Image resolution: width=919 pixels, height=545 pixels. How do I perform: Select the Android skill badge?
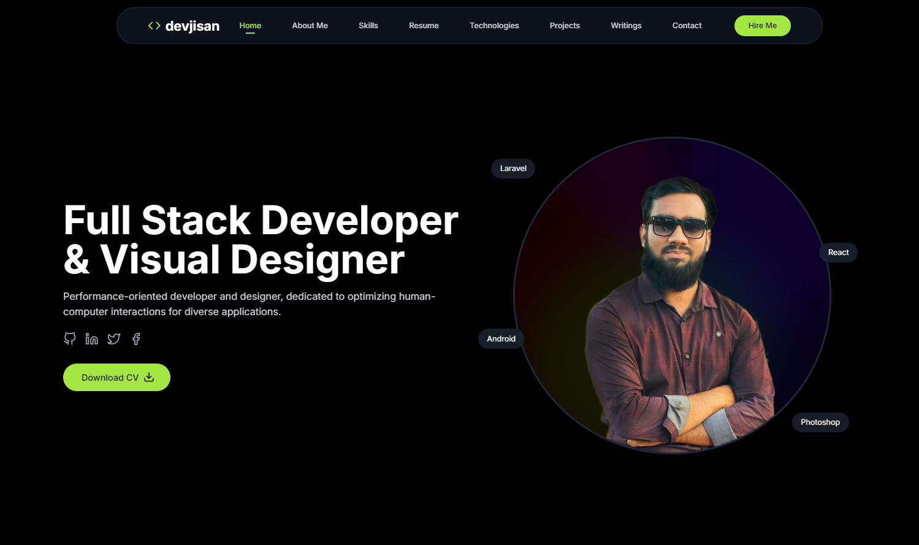click(500, 338)
